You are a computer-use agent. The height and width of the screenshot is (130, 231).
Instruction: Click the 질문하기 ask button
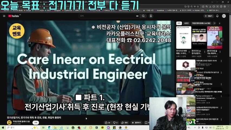coord(136,123)
